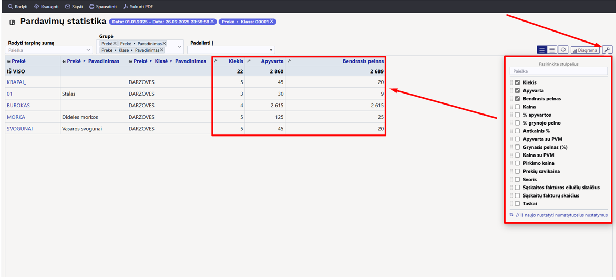
Task: Click the column search Paieška field
Action: [559, 71]
